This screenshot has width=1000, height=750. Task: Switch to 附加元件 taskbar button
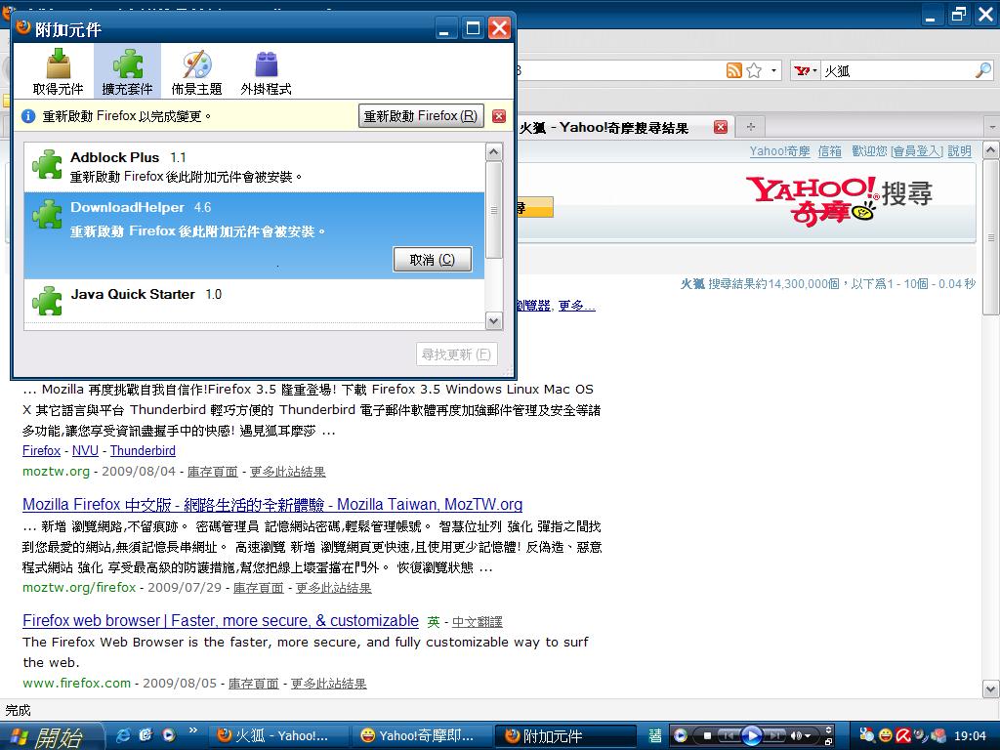567,736
